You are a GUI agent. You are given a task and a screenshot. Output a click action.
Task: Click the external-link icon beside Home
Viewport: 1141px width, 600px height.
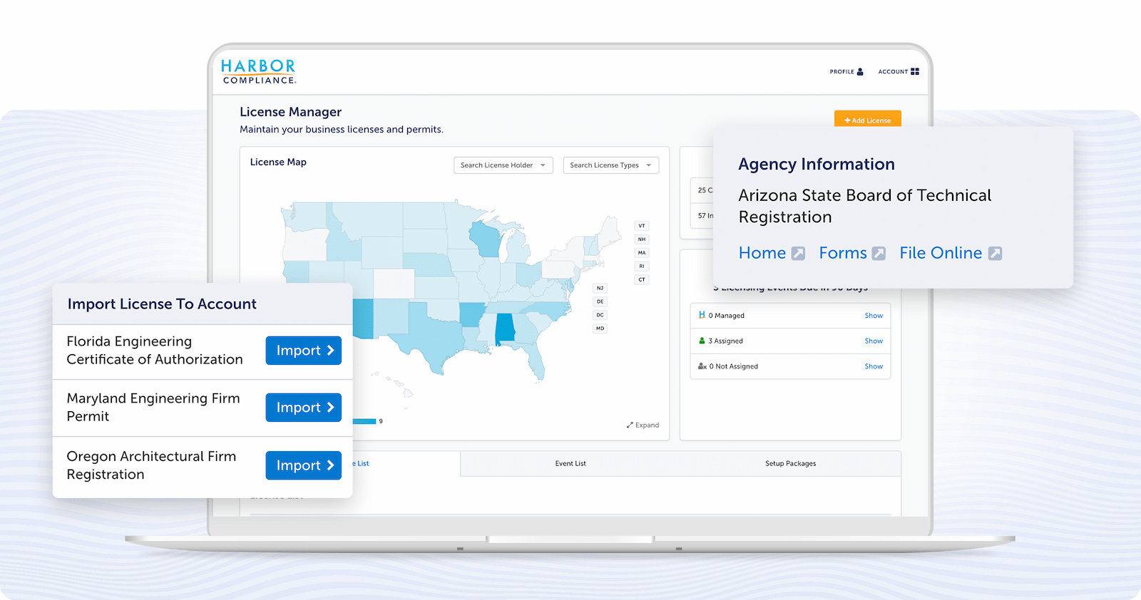pyautogui.click(x=799, y=254)
